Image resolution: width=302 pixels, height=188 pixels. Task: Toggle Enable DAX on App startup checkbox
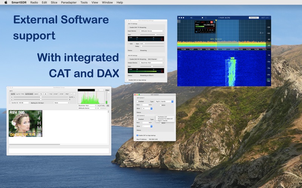tap(128, 80)
